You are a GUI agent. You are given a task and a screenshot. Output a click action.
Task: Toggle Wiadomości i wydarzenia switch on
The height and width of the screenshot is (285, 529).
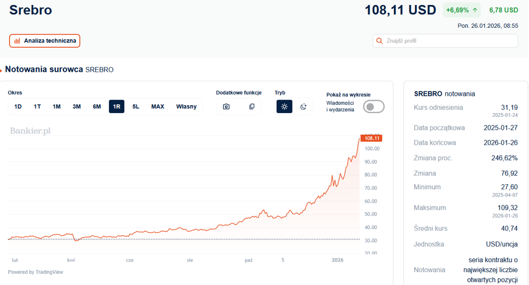[374, 107]
